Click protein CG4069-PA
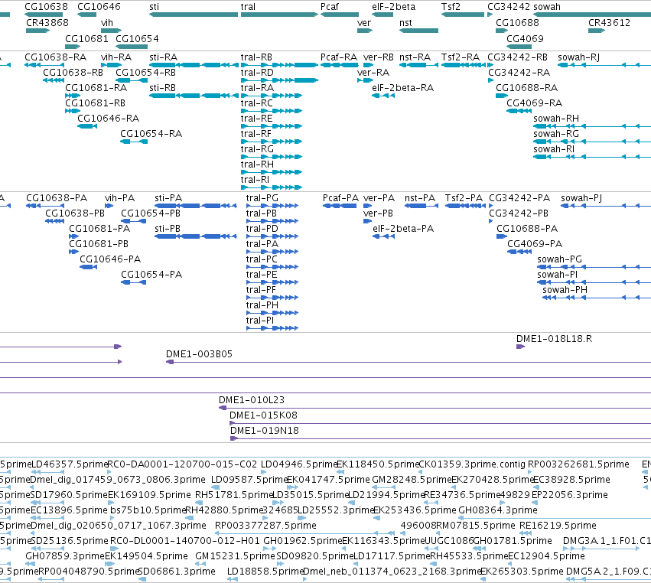 519,252
